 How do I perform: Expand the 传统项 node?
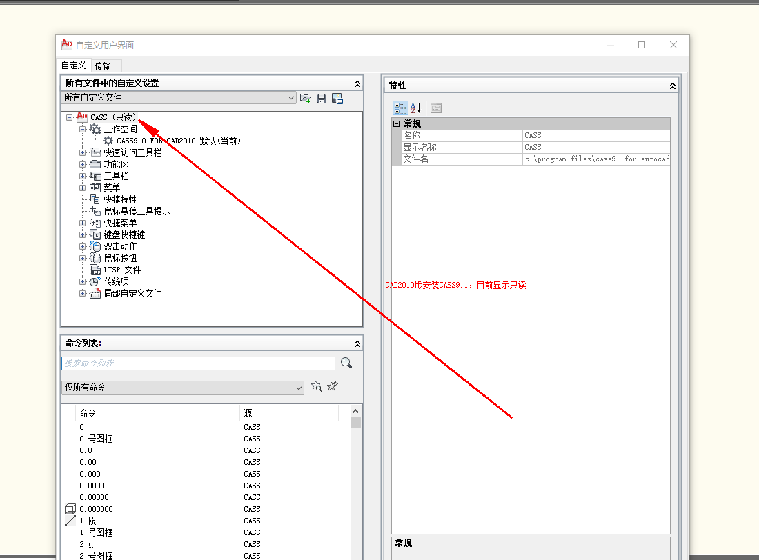tap(82, 281)
